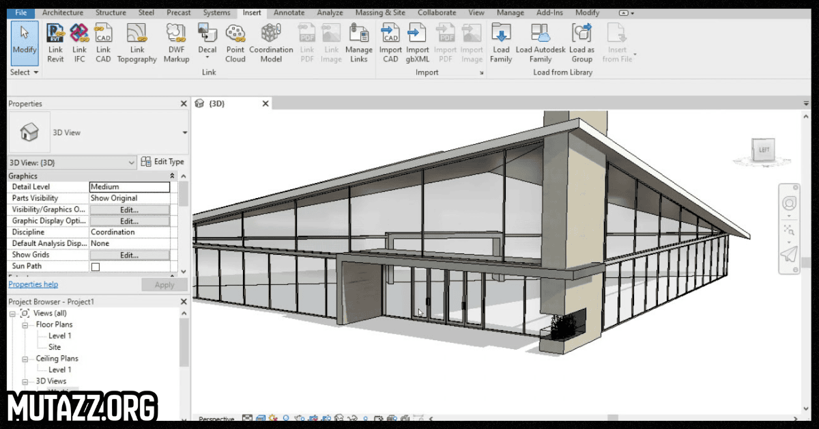819x429 pixels.
Task: Close the Project Browser panel
Action: pos(183,301)
